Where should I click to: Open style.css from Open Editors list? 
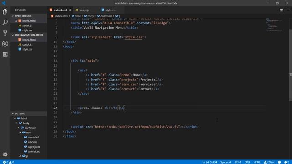click(27, 31)
